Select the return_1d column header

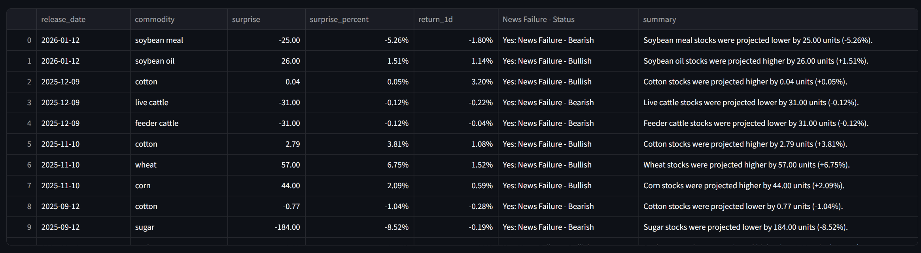coord(435,19)
